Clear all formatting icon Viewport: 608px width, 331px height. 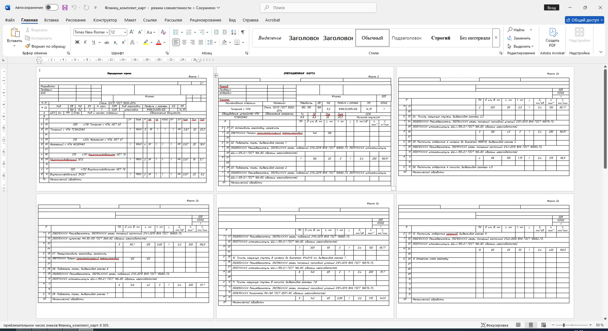(x=163, y=32)
